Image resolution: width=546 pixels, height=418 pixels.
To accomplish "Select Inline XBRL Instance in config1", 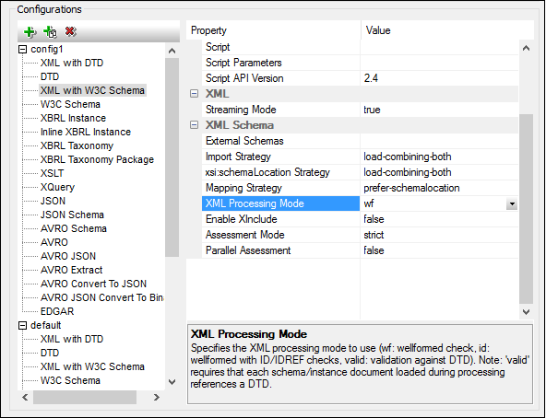I will [x=86, y=132].
